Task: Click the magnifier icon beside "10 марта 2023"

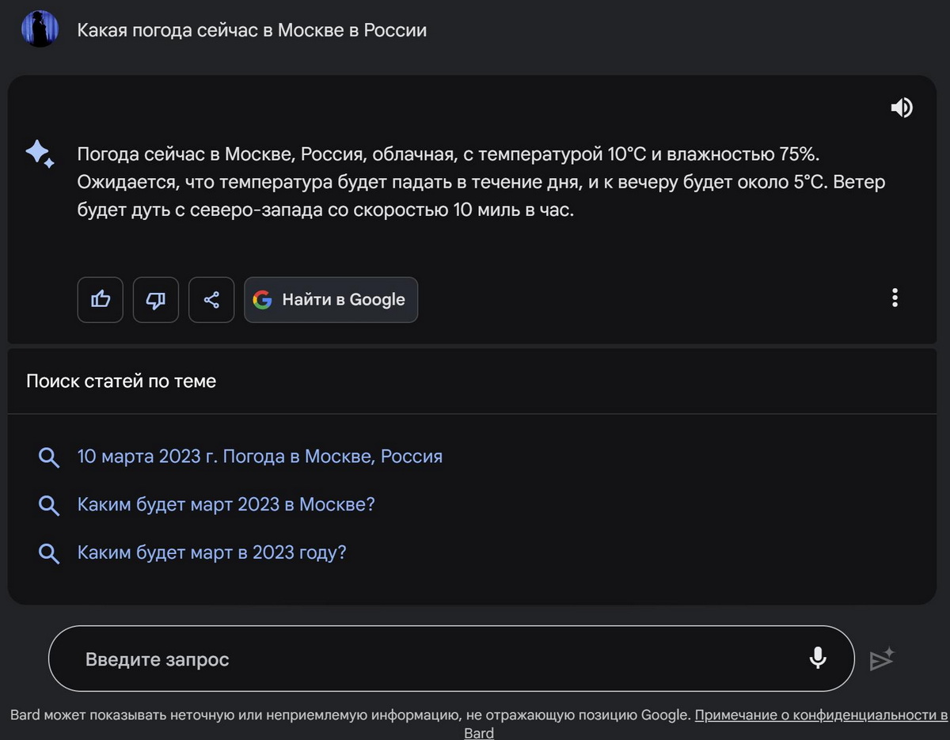Action: coord(49,457)
